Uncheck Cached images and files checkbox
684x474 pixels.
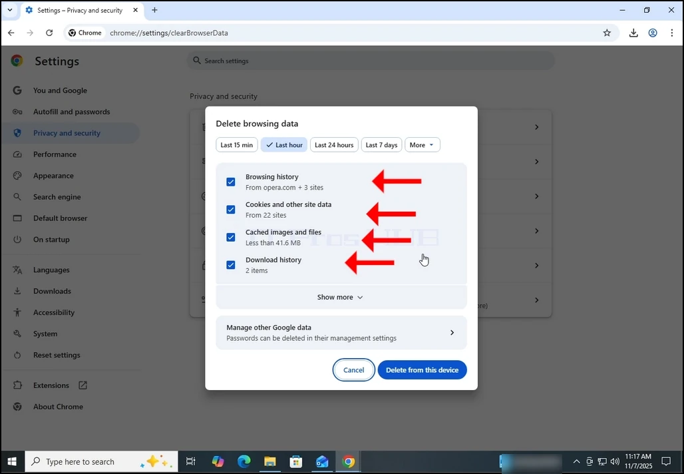pos(231,238)
